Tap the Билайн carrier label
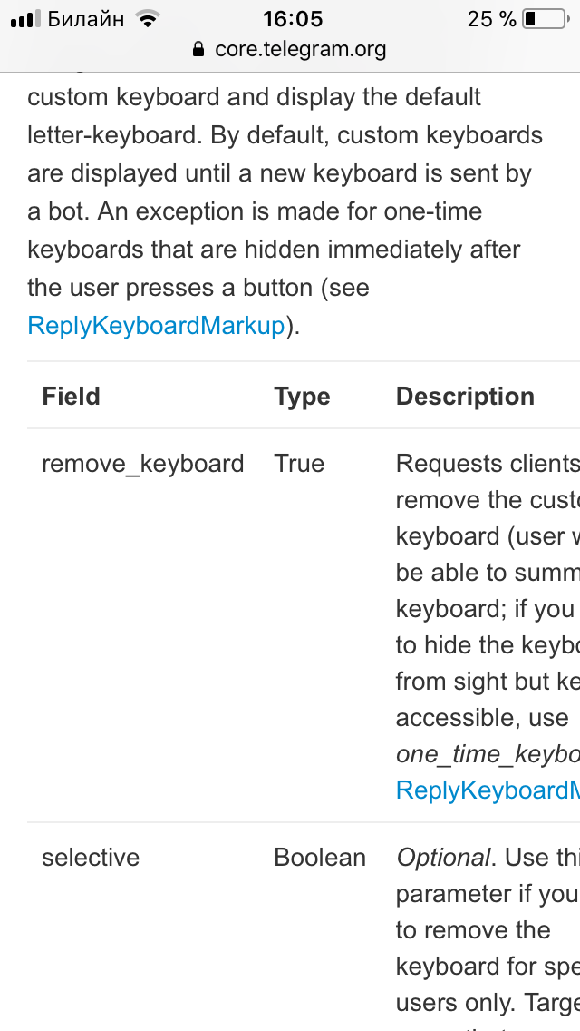580x1031 pixels. (x=86, y=19)
